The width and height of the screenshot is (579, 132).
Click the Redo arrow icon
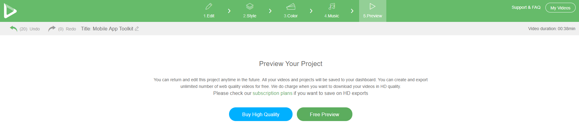click(52, 29)
